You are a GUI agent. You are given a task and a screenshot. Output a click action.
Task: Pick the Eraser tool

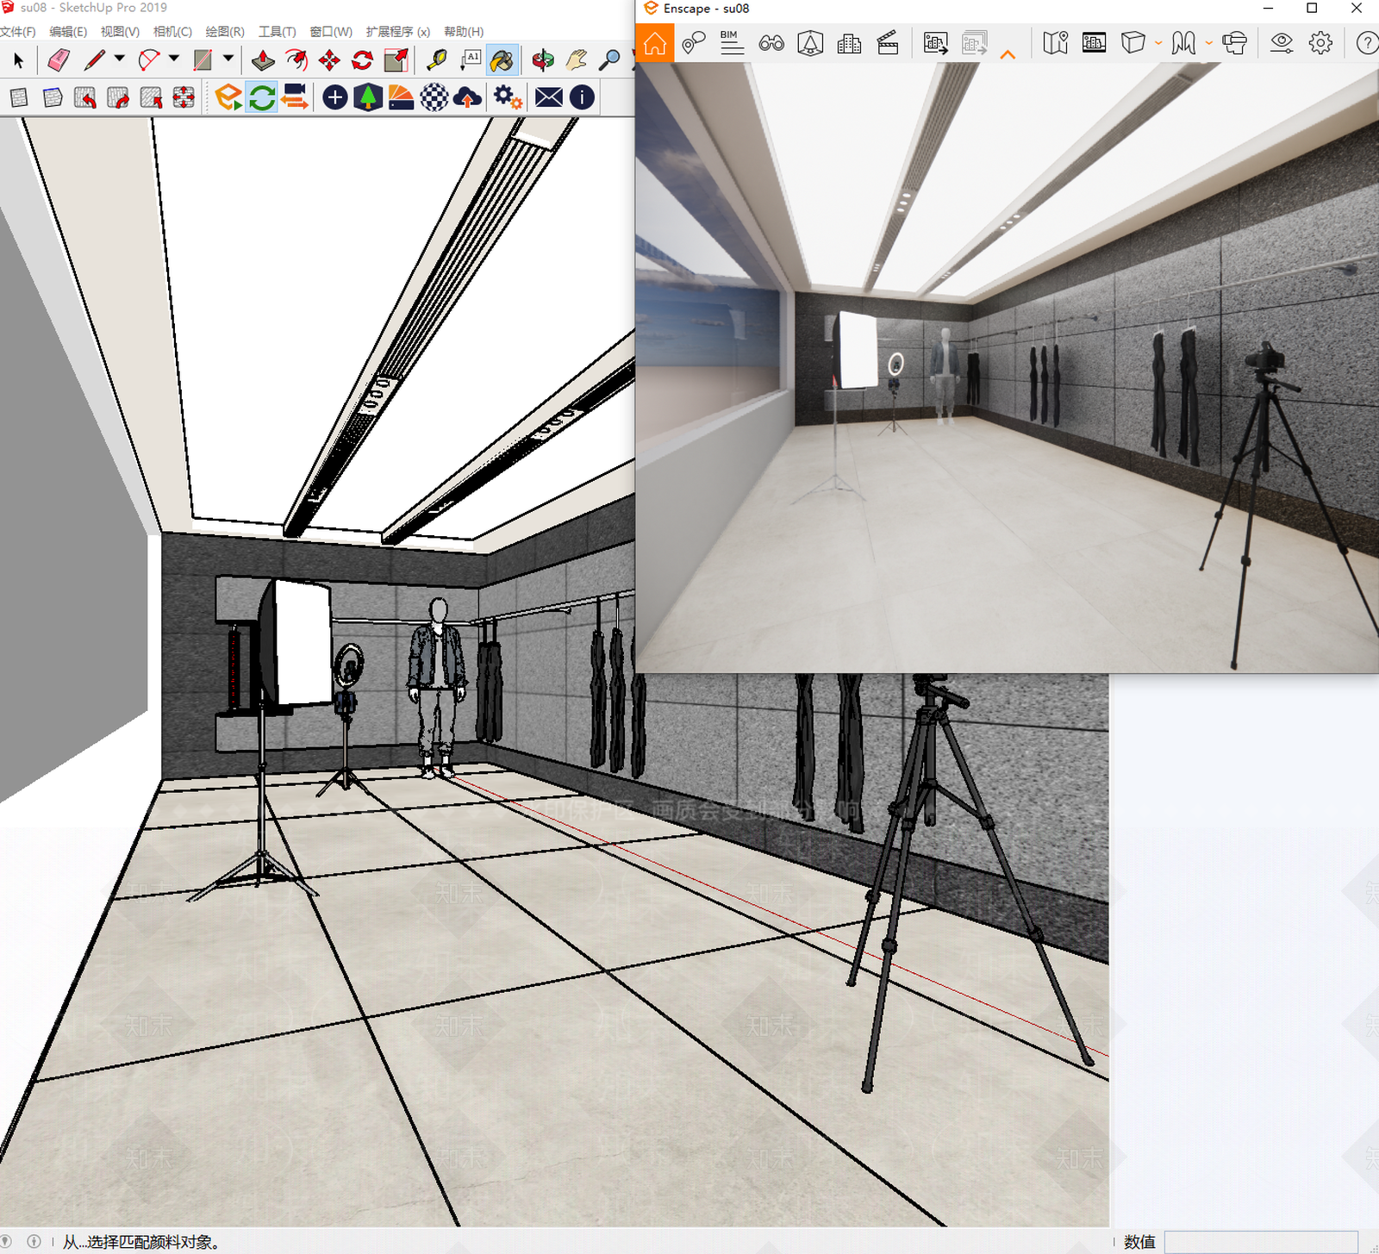point(58,60)
